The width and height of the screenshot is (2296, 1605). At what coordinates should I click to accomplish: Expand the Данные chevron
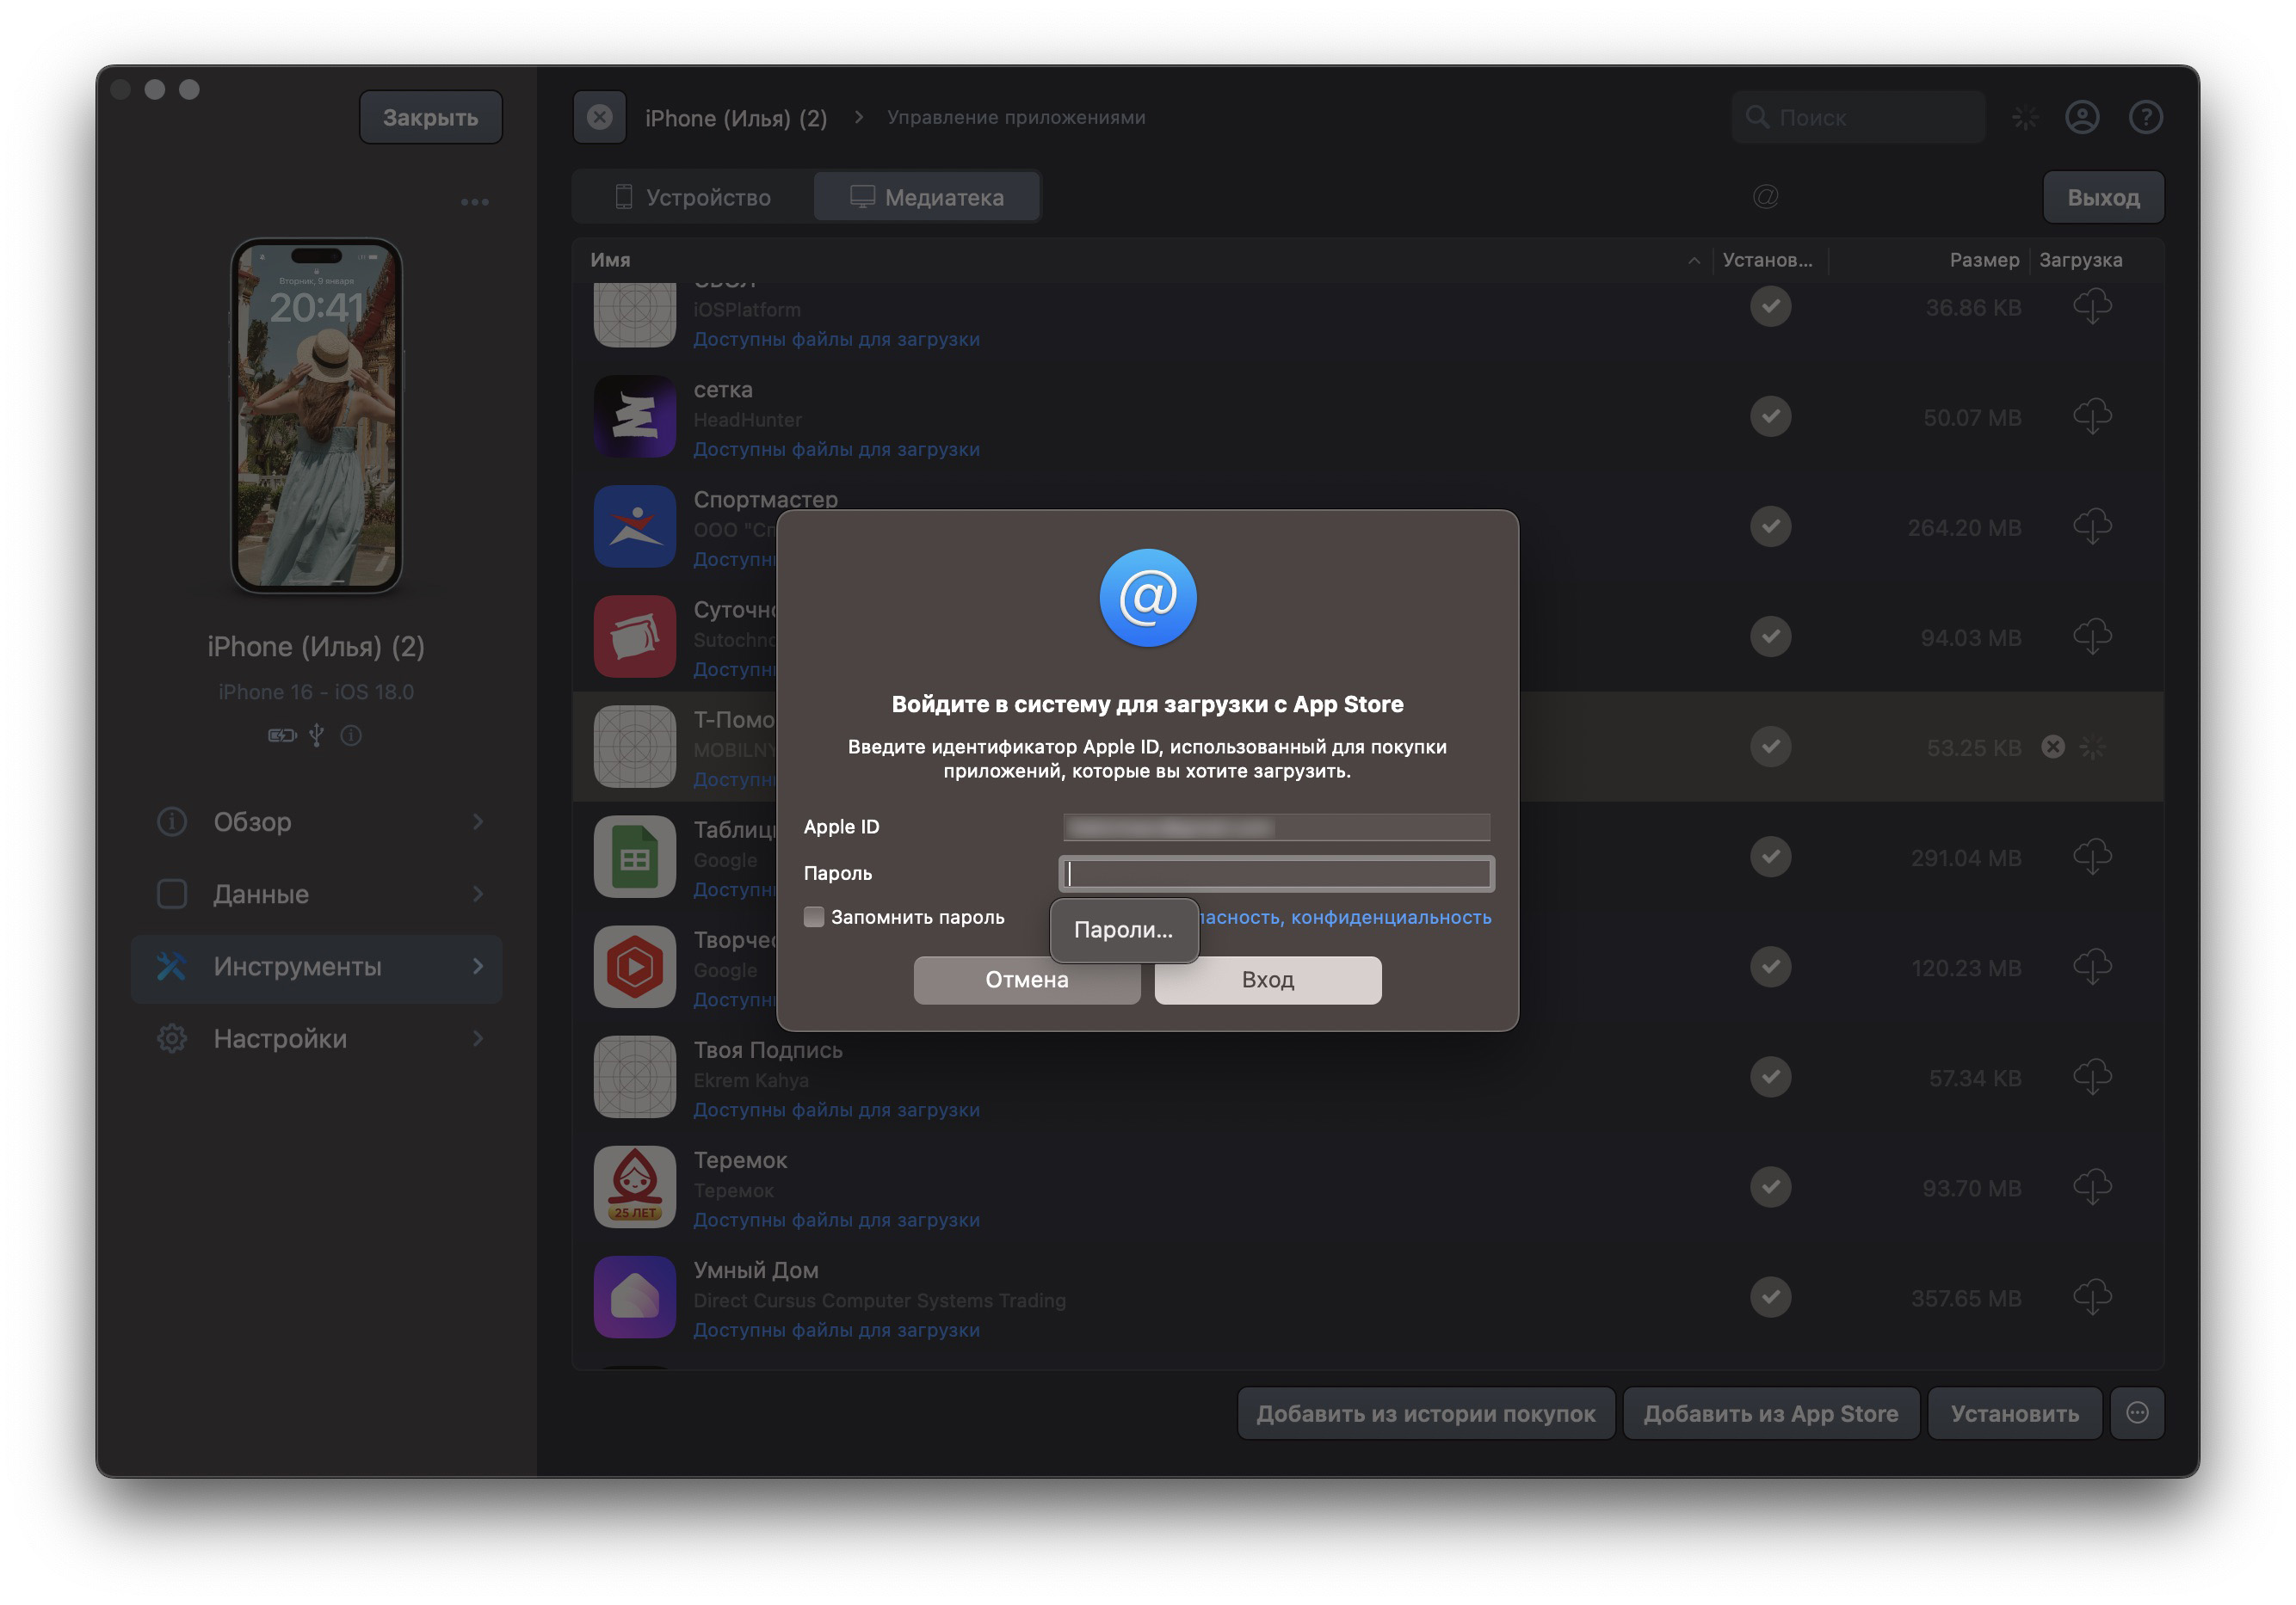[478, 895]
